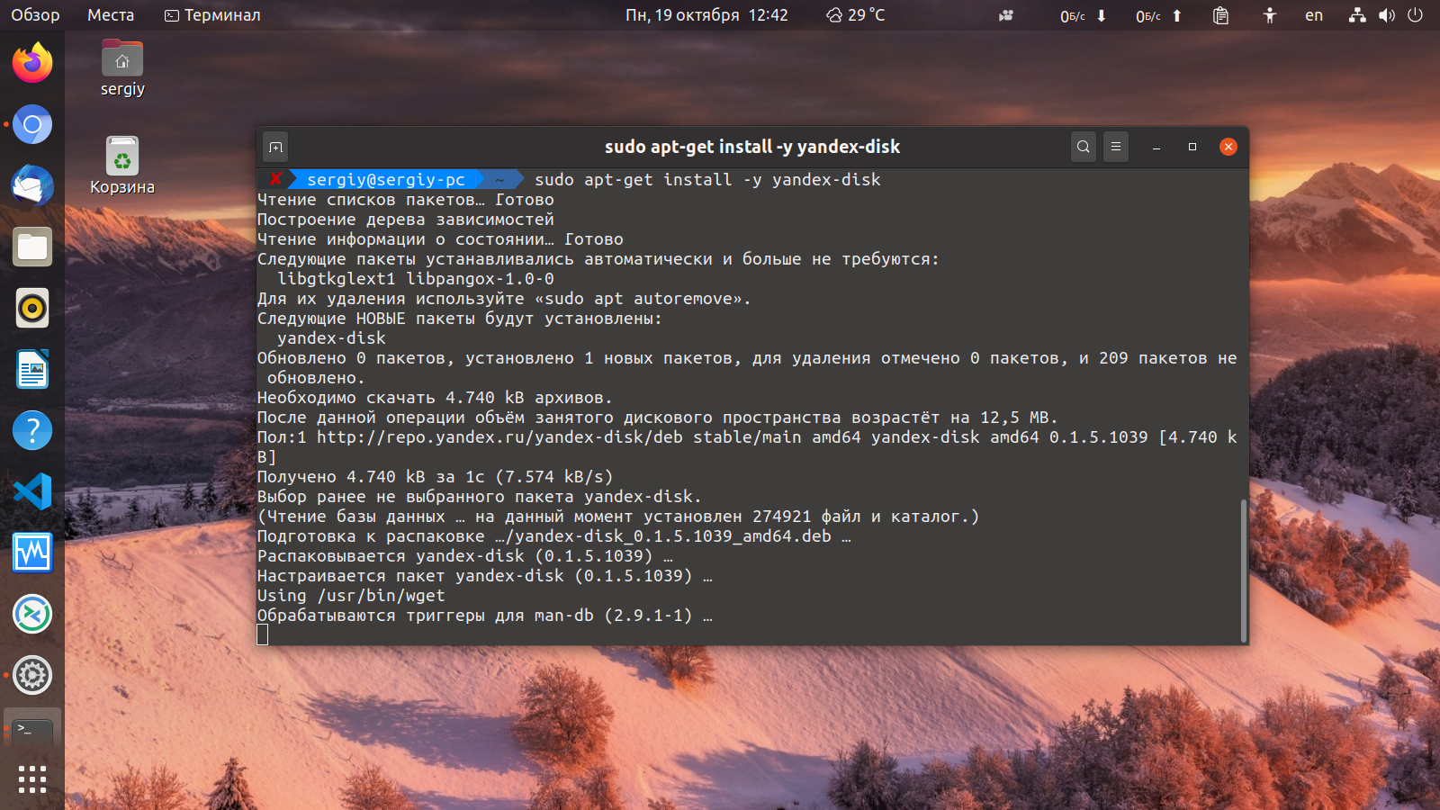Open the clipboard manager tray icon
The image size is (1440, 810).
(x=1220, y=15)
